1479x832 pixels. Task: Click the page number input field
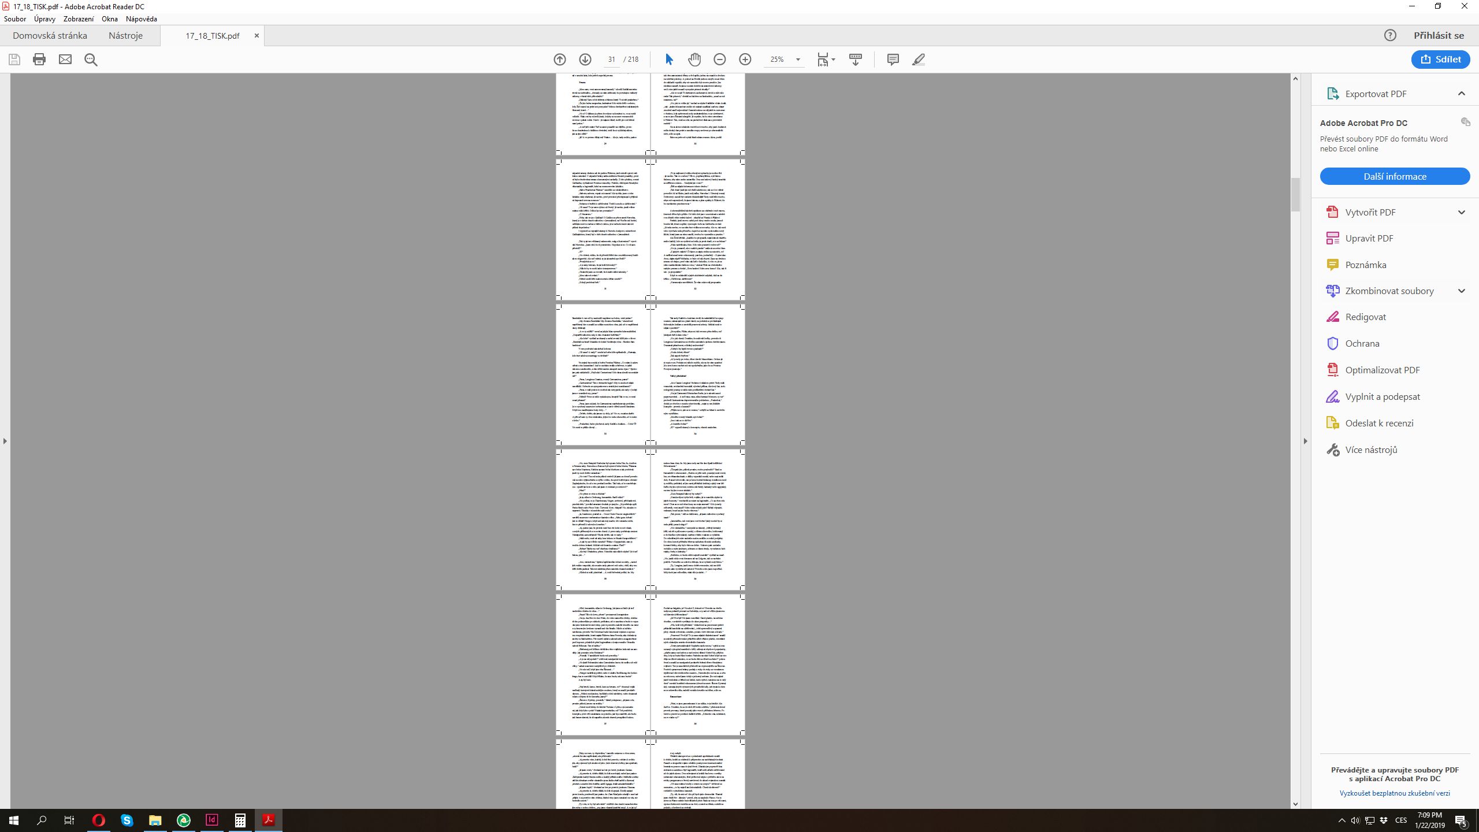point(611,60)
